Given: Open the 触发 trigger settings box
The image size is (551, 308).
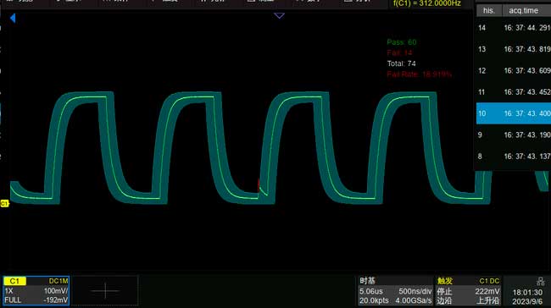Looking at the screenshot, I should coord(469,291).
